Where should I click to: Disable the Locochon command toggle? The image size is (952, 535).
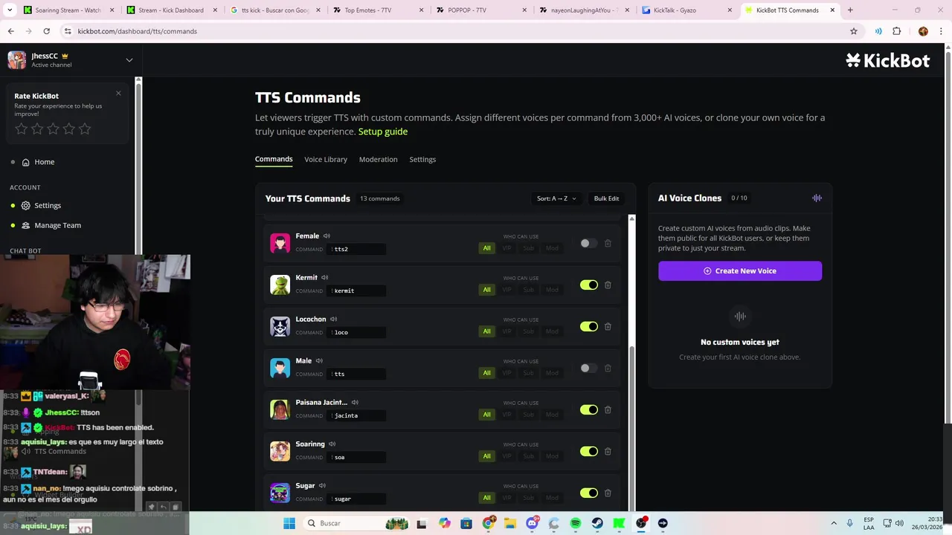(x=588, y=327)
